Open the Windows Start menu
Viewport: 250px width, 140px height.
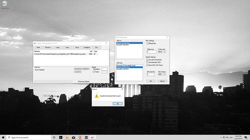coord(3,137)
